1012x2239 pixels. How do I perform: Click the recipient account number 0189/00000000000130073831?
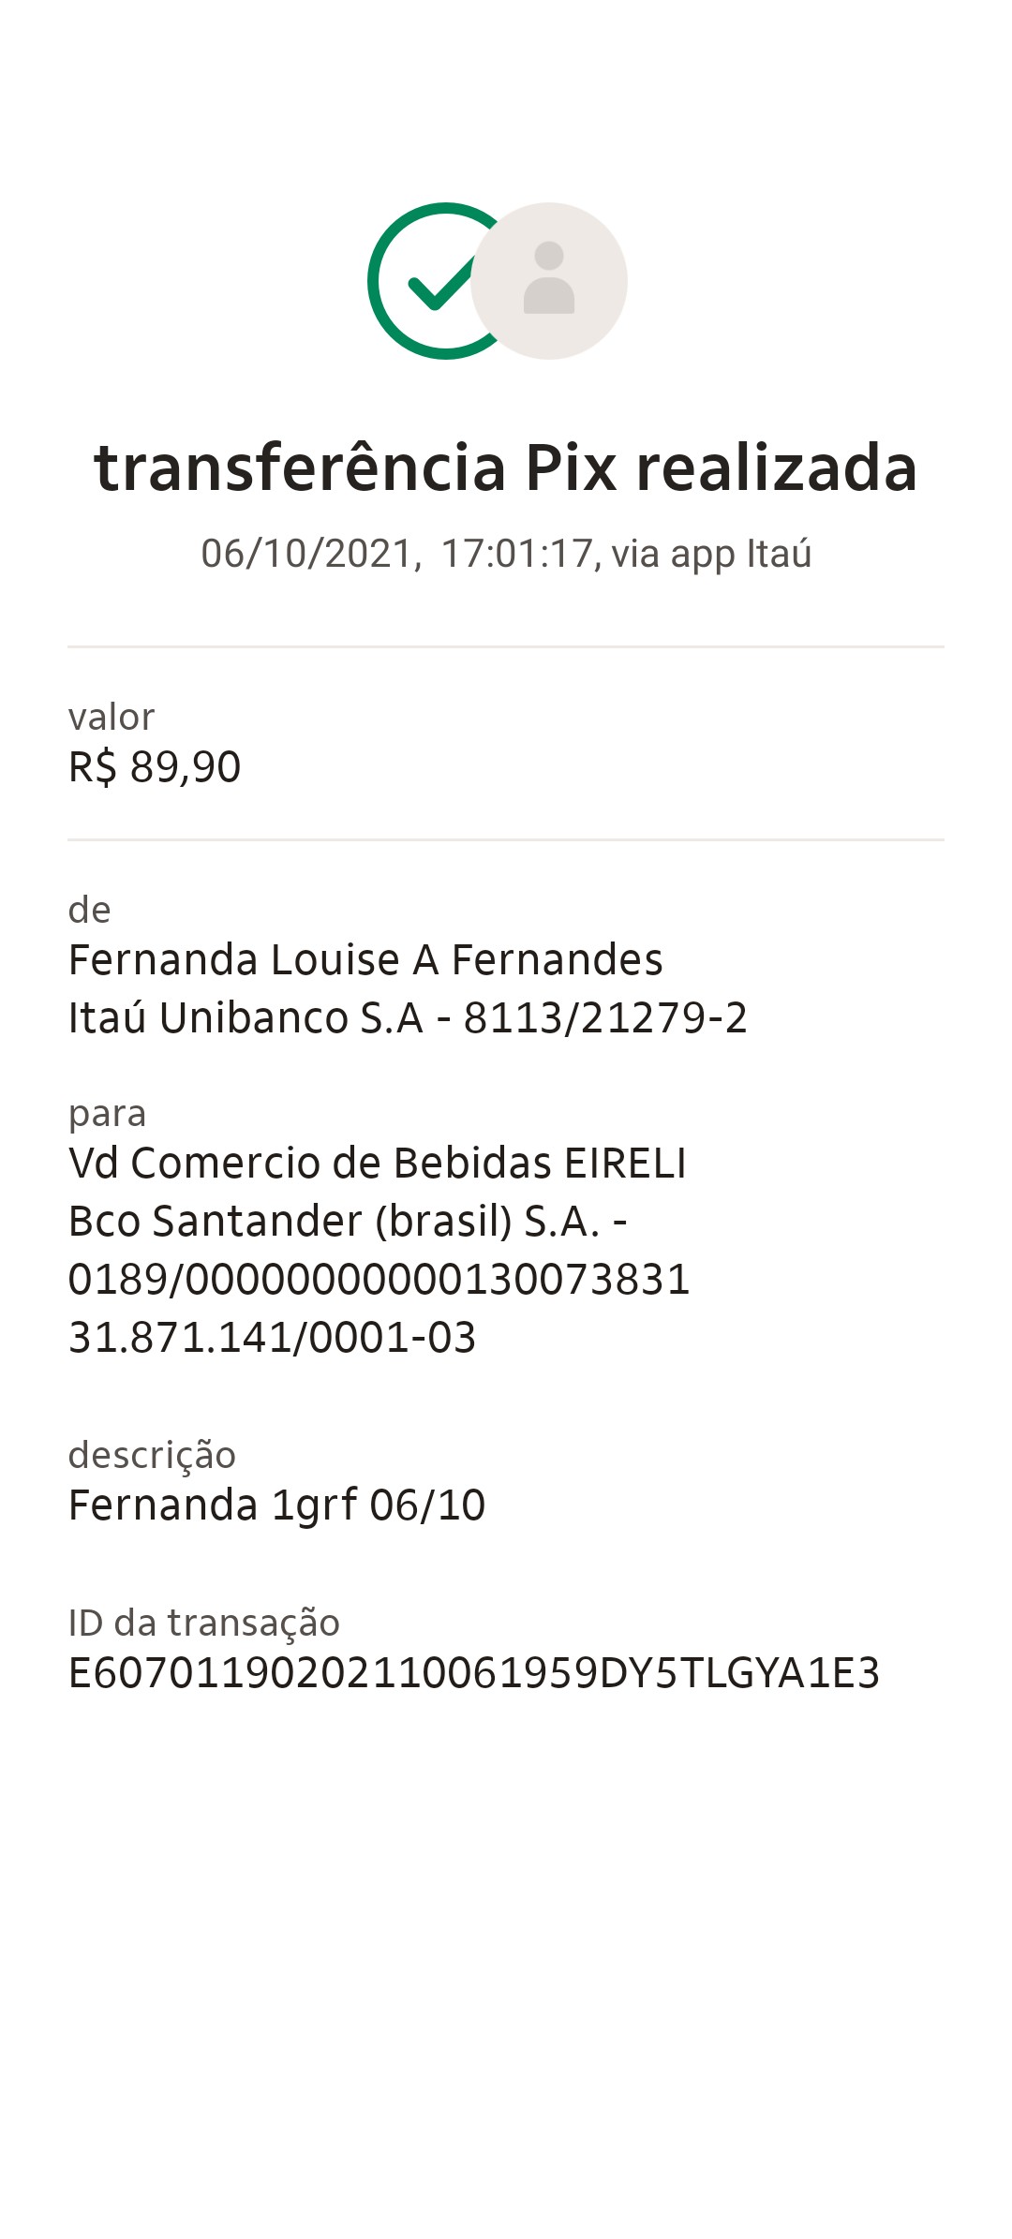[x=379, y=1280]
